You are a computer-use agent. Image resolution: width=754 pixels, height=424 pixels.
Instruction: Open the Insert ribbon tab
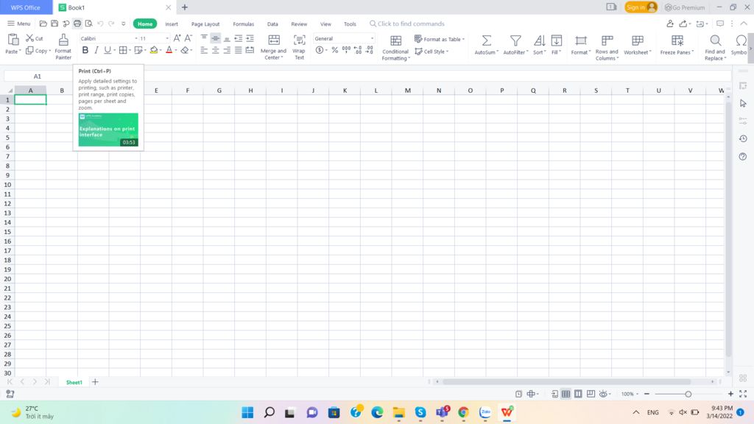171,24
